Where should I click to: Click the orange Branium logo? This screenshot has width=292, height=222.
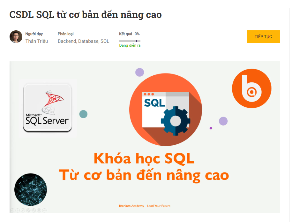pos(251,88)
